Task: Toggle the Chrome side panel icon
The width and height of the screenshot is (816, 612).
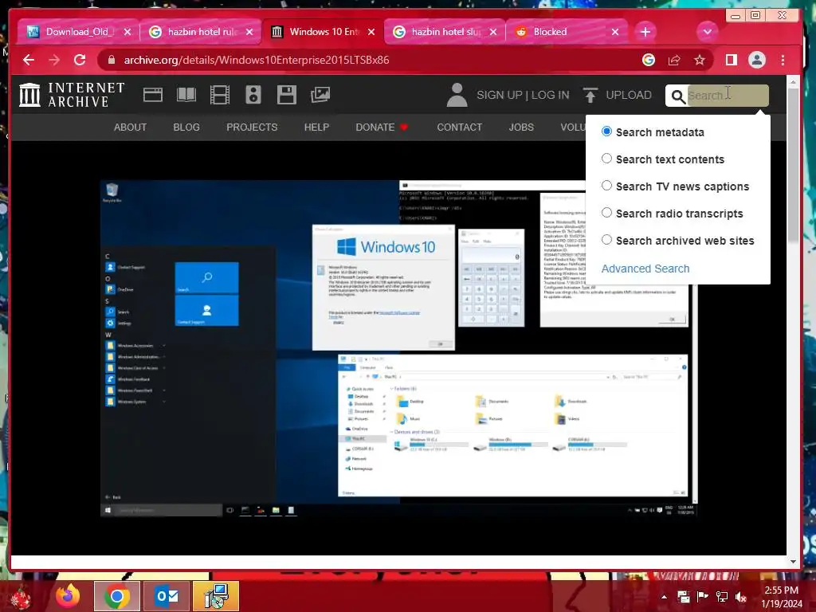Action: click(732, 60)
